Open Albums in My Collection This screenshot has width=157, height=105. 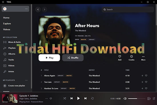point(9,54)
